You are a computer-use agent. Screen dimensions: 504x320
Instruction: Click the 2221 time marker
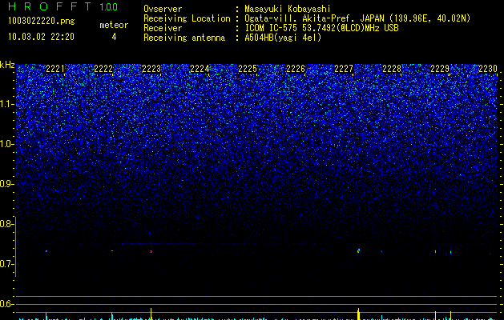click(55, 69)
